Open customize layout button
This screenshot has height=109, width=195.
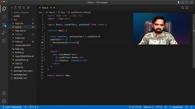click(192, 2)
